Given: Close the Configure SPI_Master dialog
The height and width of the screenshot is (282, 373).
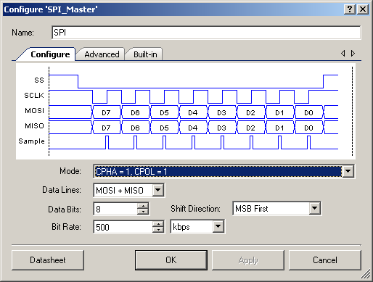Looking at the screenshot, I should click(363, 9).
